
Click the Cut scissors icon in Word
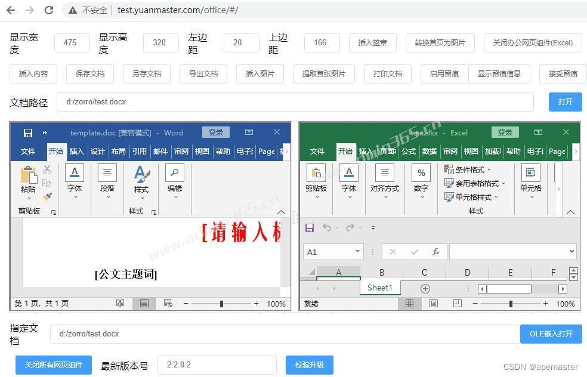point(47,169)
